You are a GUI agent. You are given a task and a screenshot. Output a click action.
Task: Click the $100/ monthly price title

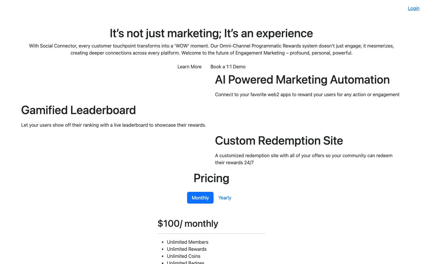(188, 224)
